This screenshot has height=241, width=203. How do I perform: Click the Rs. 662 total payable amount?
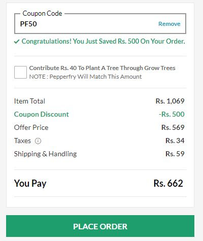click(168, 183)
